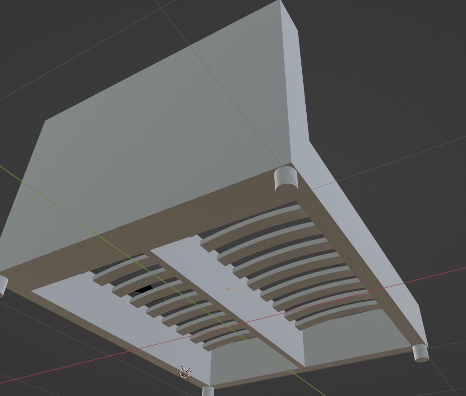This screenshot has width=466, height=396.
Task: Select the largest fully visible cylindrical peg
Action: point(286,178)
